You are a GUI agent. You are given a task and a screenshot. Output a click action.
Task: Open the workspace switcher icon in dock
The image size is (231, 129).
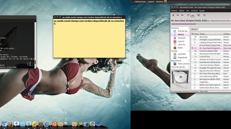[x=86, y=124]
